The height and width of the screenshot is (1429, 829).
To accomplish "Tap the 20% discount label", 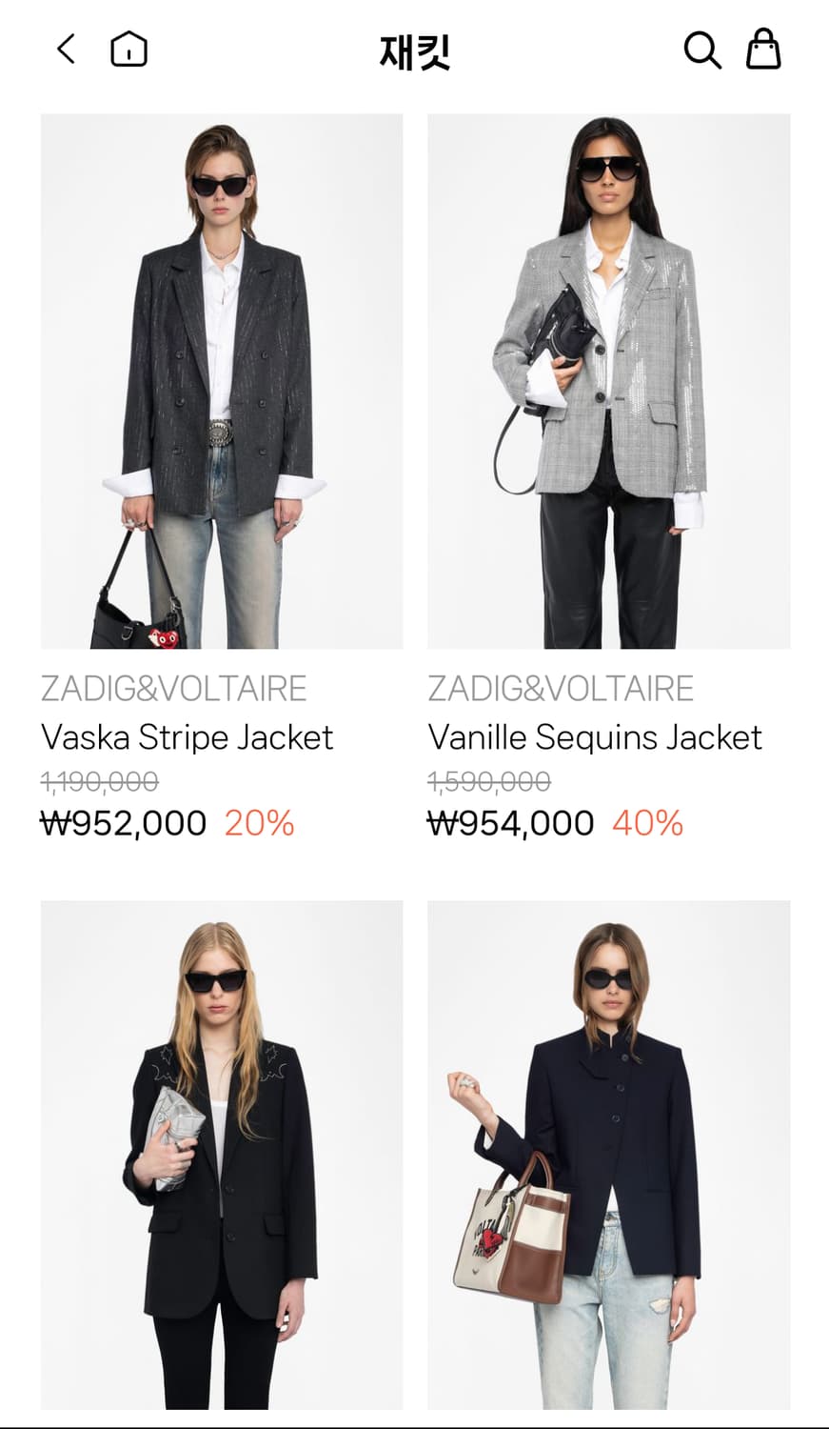I will (x=260, y=823).
